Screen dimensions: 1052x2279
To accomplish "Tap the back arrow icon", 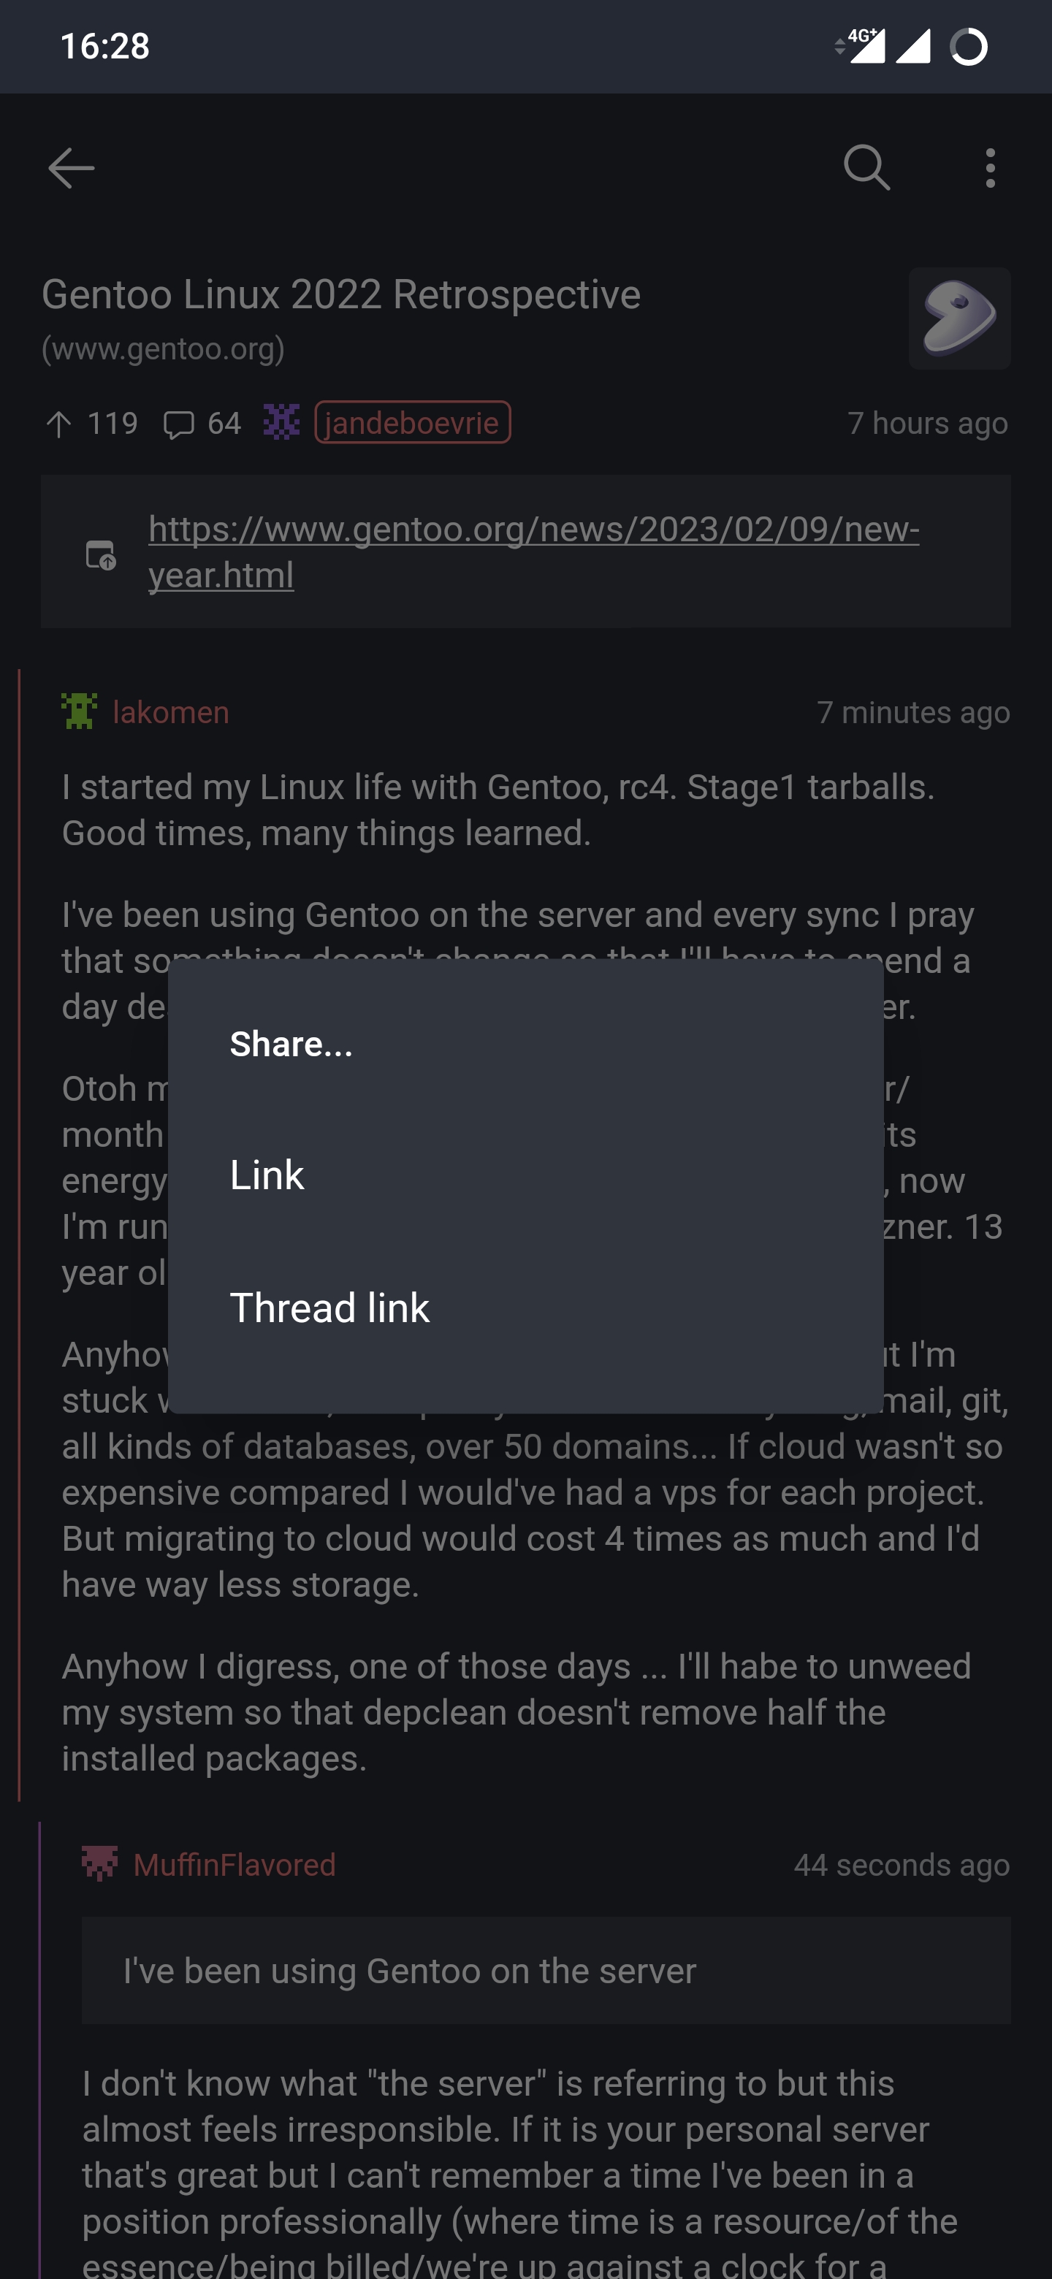I will [71, 168].
